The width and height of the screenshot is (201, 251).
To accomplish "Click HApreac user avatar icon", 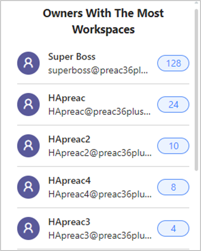I will click(x=28, y=104).
